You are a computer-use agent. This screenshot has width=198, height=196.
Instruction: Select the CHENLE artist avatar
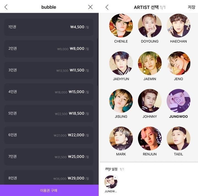pos(121,26)
